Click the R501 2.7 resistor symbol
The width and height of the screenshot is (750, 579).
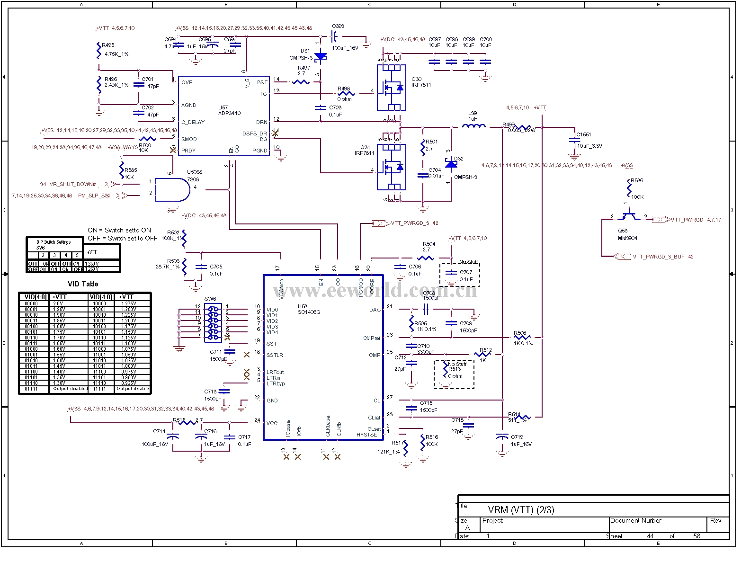(423, 148)
